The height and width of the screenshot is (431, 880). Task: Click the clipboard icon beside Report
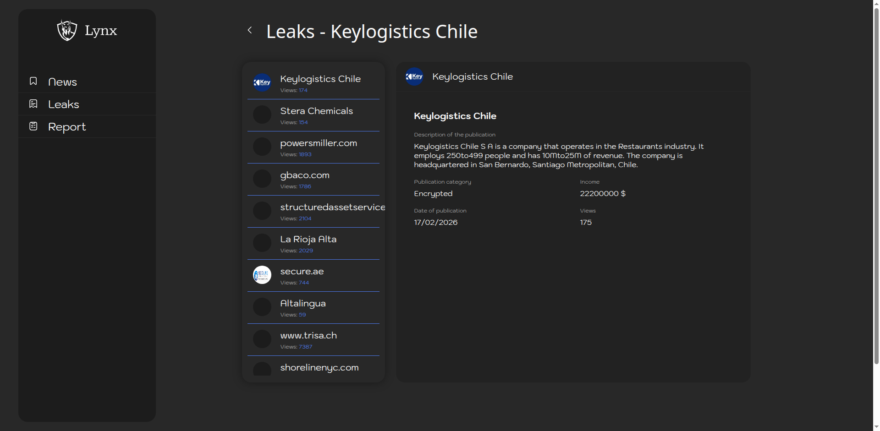[x=33, y=125]
